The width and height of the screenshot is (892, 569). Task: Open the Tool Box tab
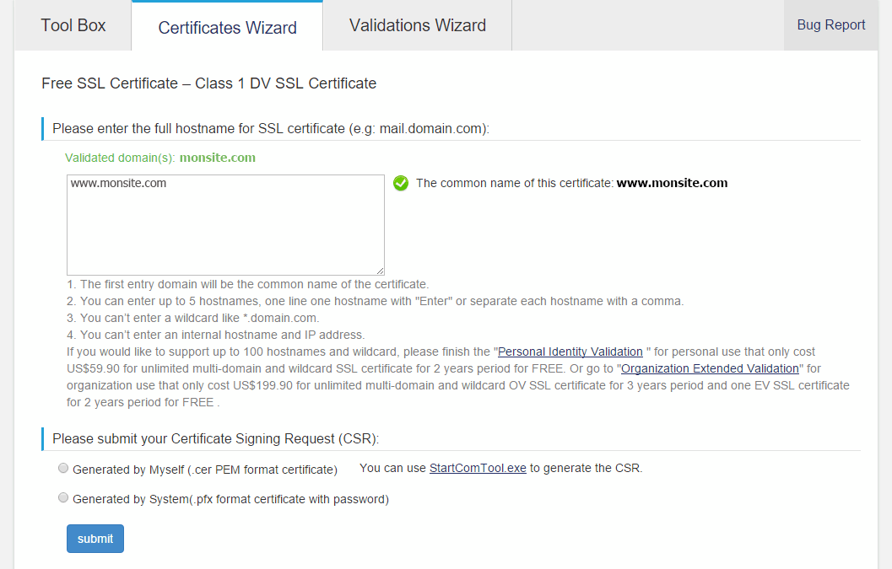[73, 25]
